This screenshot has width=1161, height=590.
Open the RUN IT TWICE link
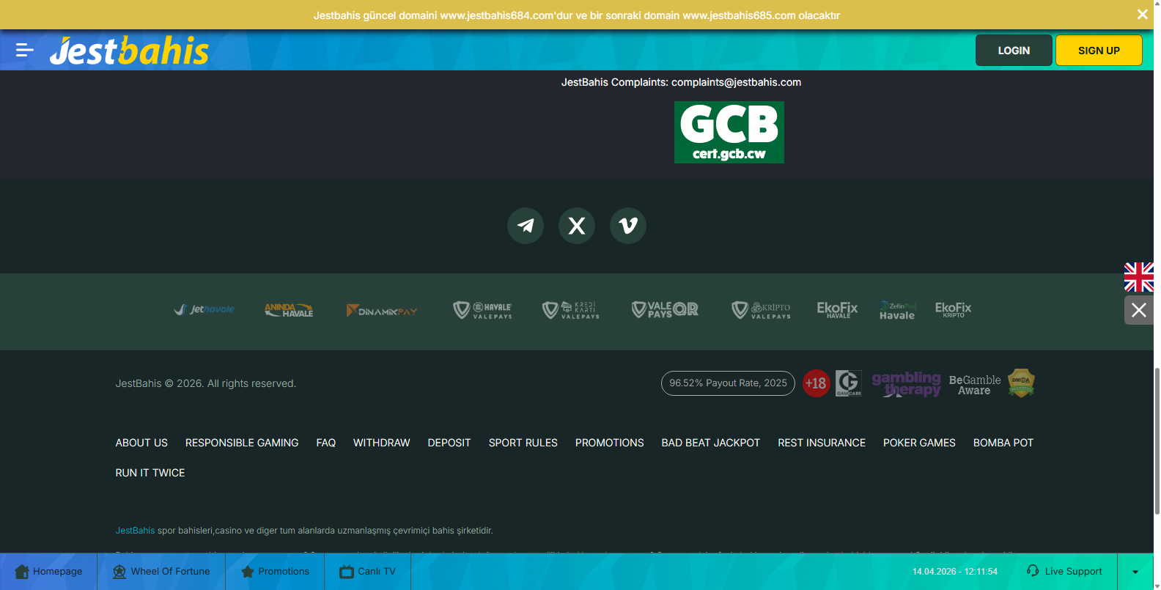150,473
